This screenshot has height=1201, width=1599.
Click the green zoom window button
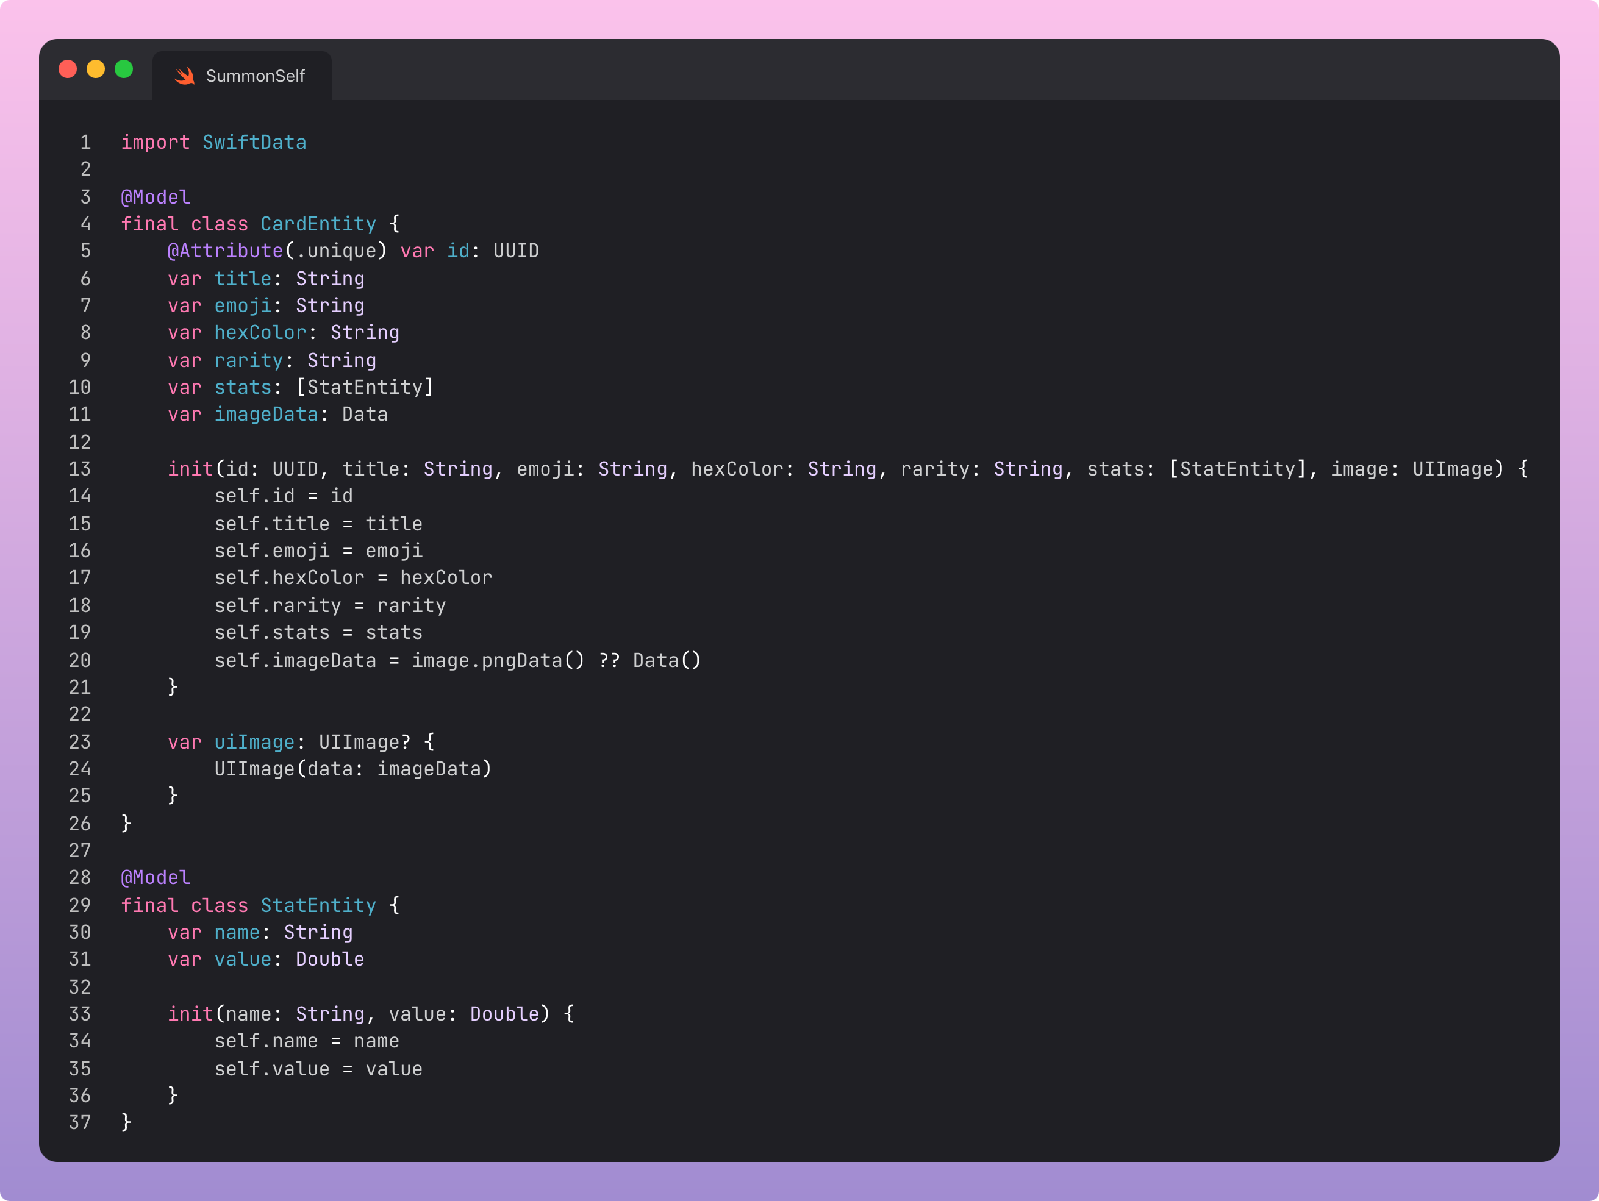point(124,69)
